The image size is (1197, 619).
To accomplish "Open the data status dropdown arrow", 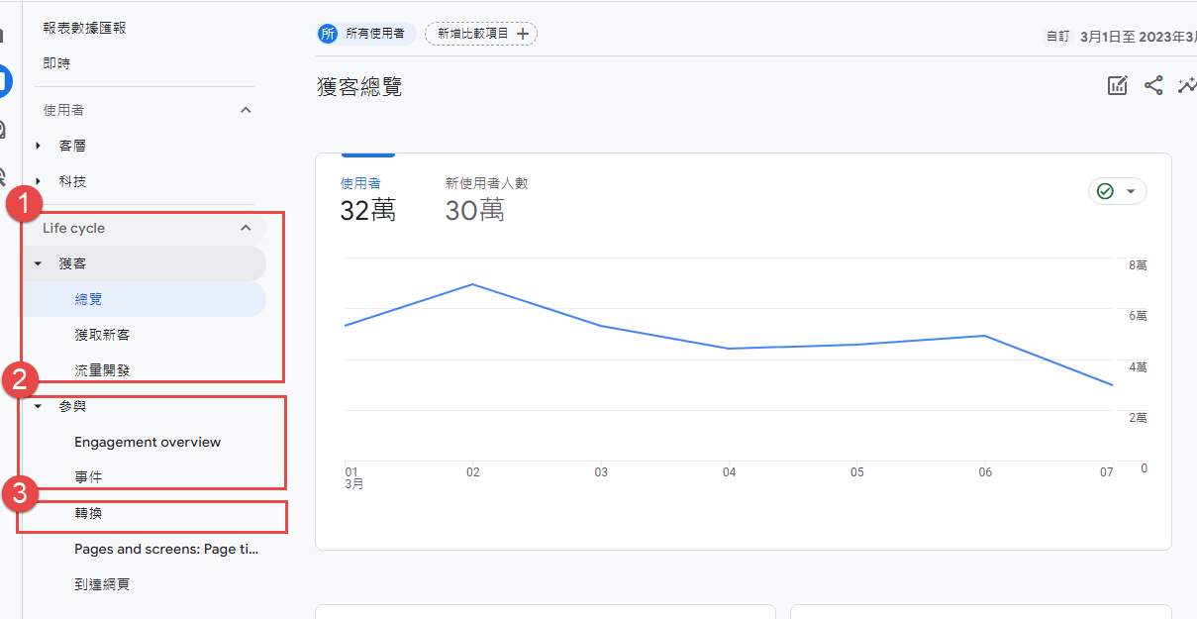I will 1131,191.
